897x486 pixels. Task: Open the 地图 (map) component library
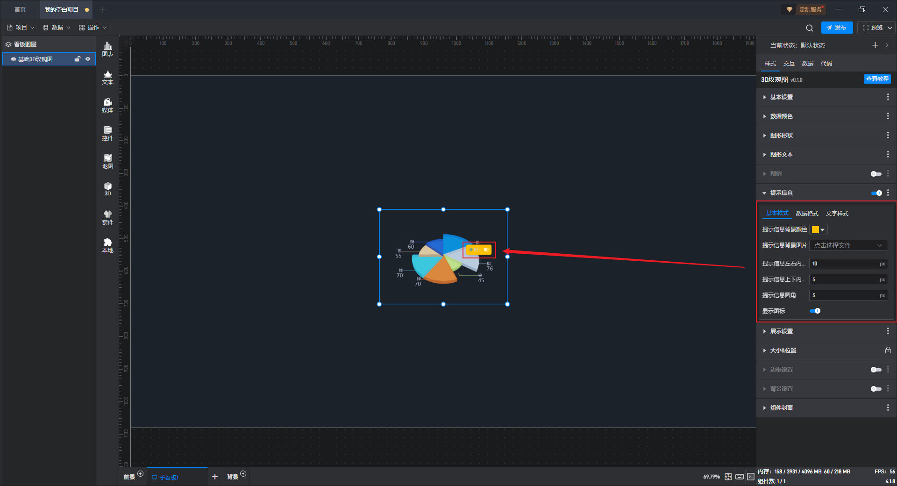coord(107,161)
